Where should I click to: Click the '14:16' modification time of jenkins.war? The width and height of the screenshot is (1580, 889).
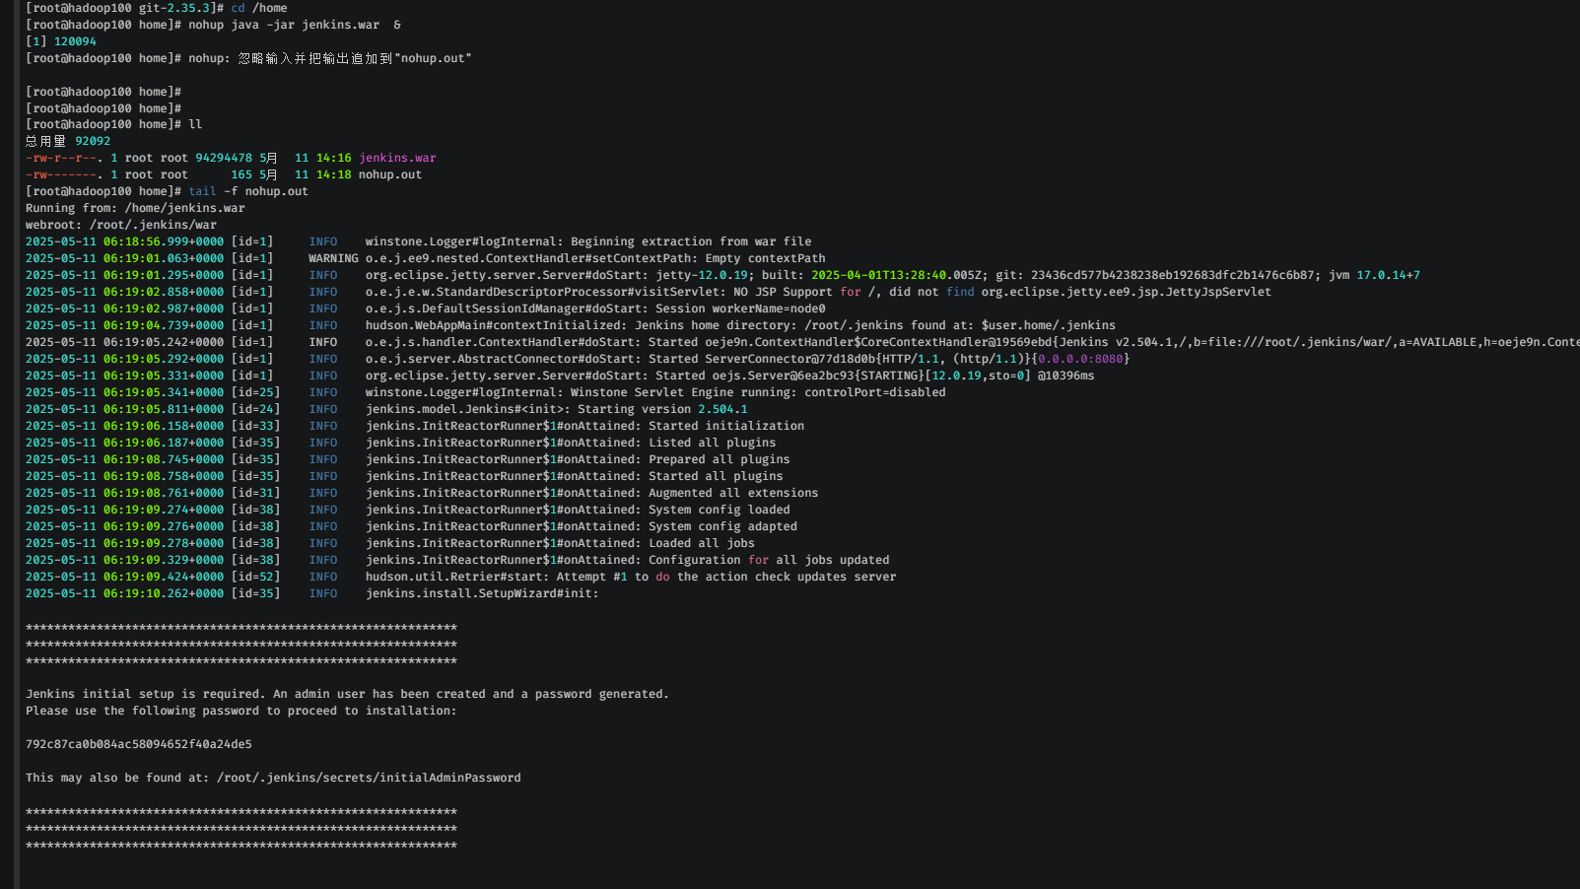pos(333,158)
